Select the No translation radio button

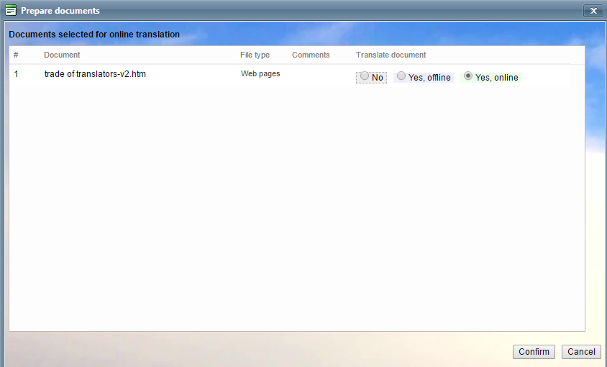(365, 76)
